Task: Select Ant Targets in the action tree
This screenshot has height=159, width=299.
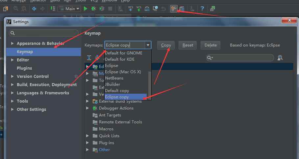Action: click(x=110, y=115)
